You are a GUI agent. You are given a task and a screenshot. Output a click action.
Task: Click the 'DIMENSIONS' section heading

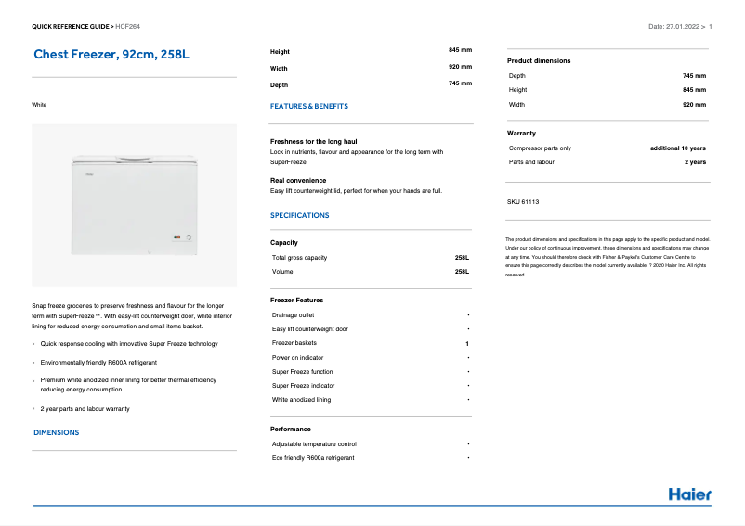coord(57,432)
